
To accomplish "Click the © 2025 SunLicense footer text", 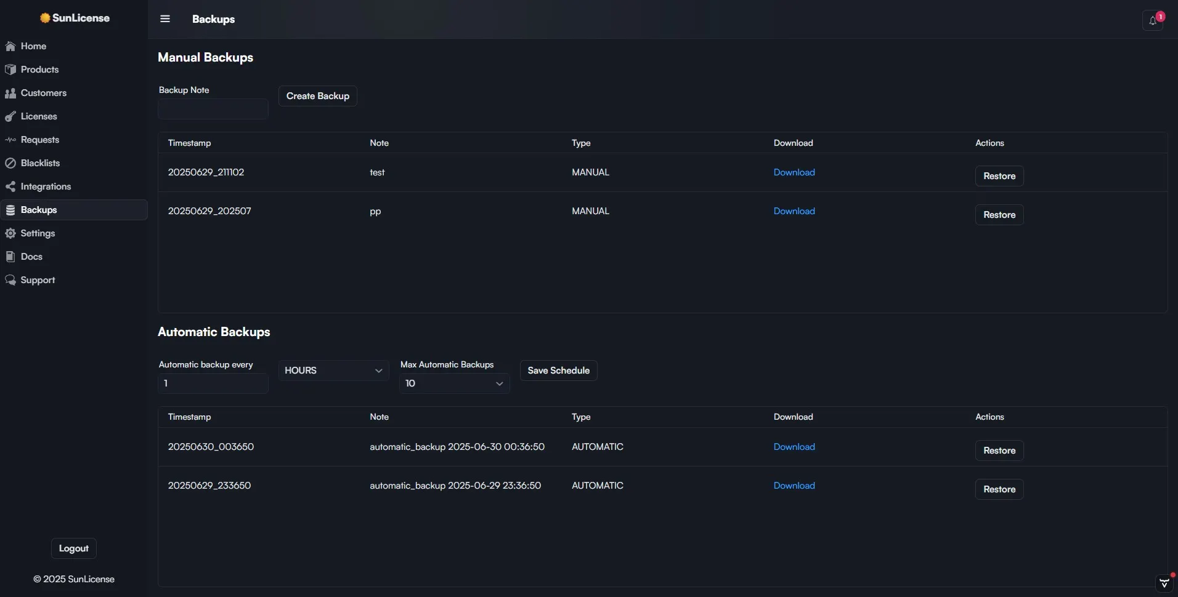I will pos(74,579).
